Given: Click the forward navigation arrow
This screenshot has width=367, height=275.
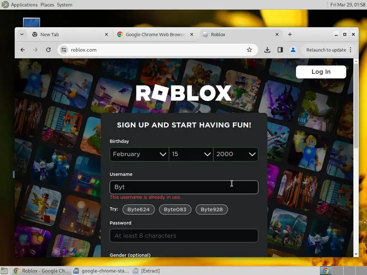Looking at the screenshot, I should click(35, 50).
